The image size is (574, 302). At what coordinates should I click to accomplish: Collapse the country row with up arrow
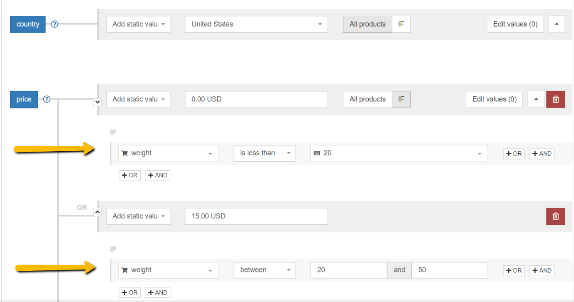tap(556, 24)
